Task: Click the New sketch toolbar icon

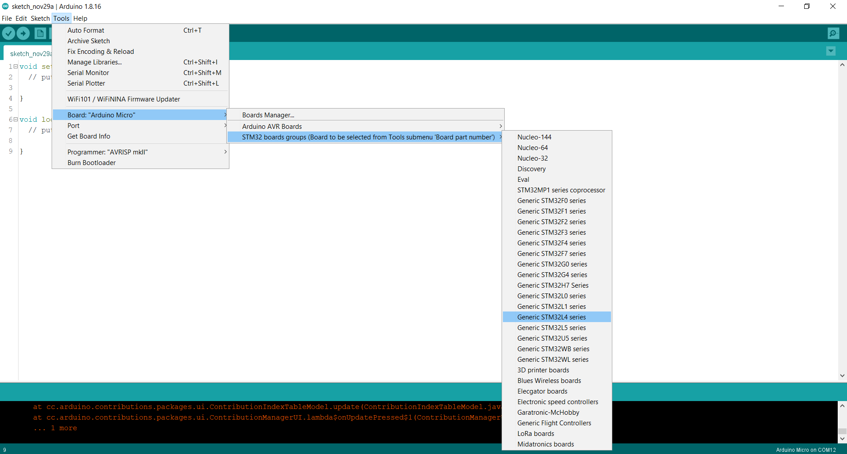Action: (x=40, y=33)
